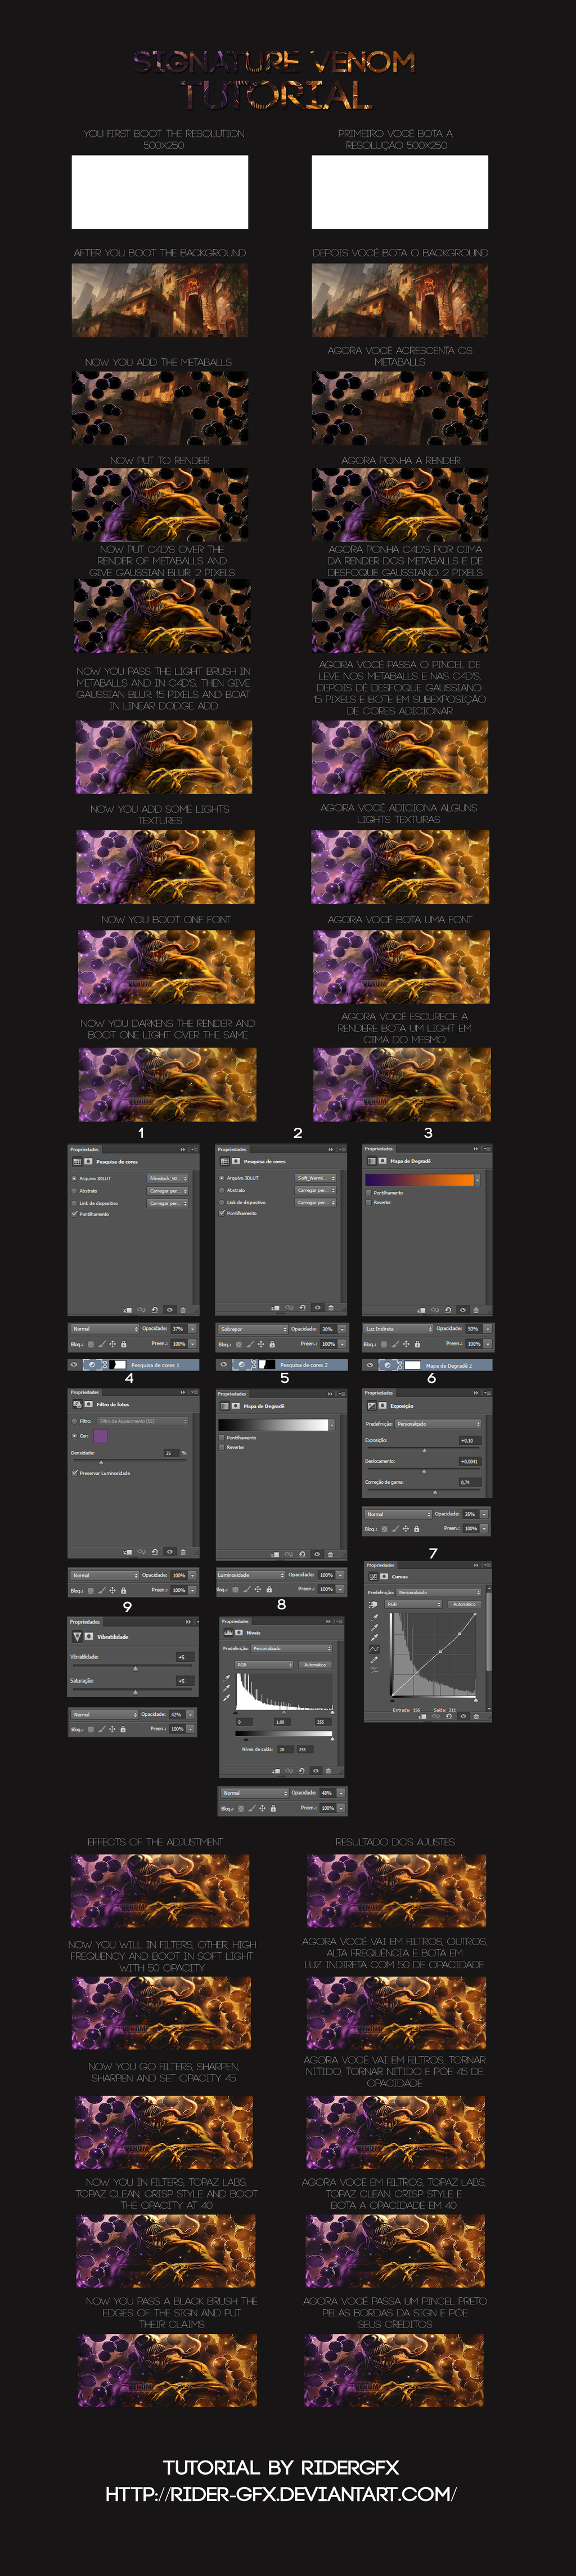Image resolution: width=576 pixels, height=2576 pixels.
Task: Click purple Cor swatch in Filtro de fotos
Action: click(x=100, y=1436)
